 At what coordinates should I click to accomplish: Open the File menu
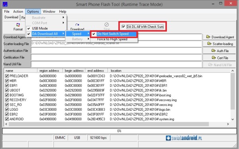point(7,12)
